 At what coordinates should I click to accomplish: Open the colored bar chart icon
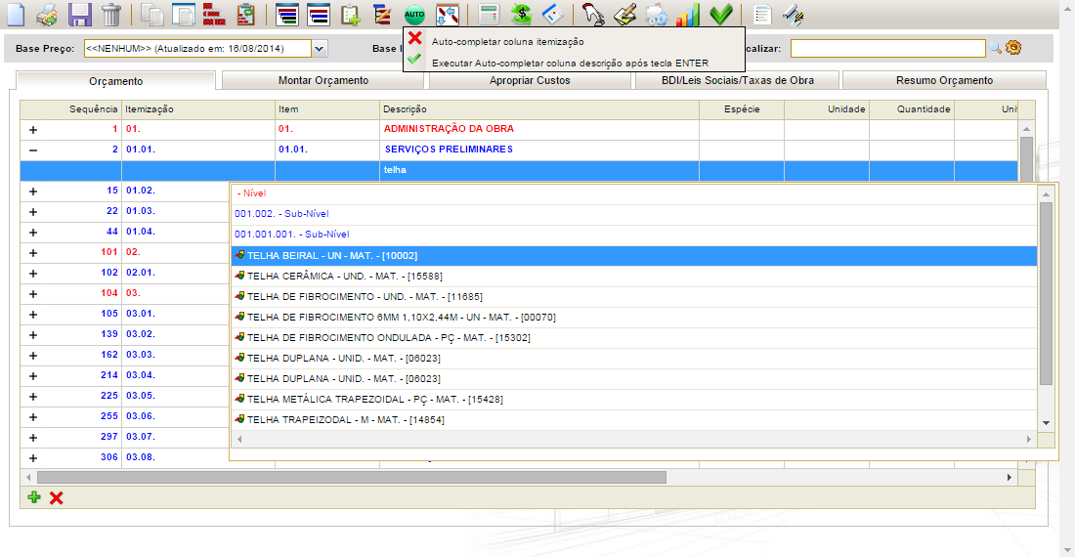coord(688,15)
